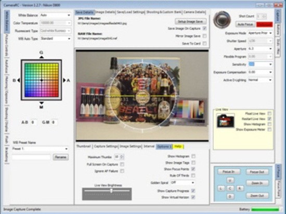Enable Save Image On Capture checkbox
The height and width of the screenshot is (214, 286).
coord(205,28)
